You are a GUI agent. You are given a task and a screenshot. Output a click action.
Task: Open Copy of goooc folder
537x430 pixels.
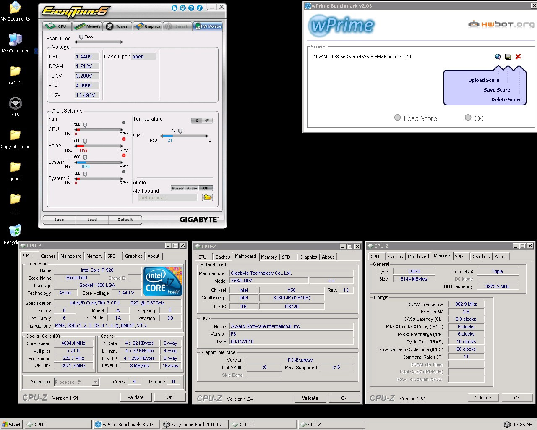click(x=15, y=139)
